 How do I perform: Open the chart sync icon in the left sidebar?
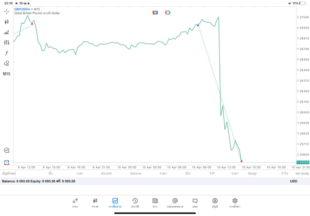(6, 151)
